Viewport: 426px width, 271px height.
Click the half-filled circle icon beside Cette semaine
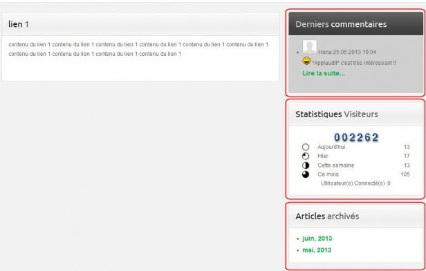point(306,165)
